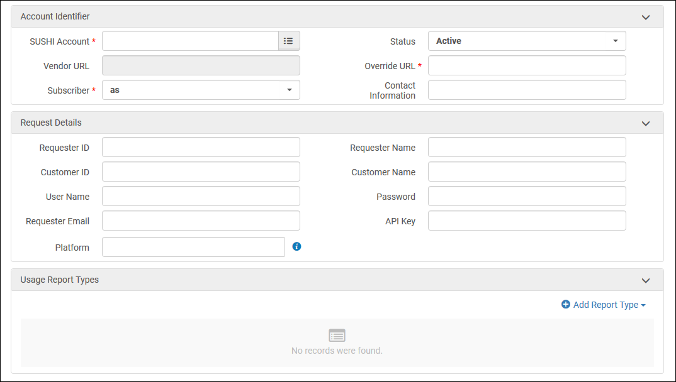Focus the Customer Name field
The image size is (676, 382).
click(526, 172)
